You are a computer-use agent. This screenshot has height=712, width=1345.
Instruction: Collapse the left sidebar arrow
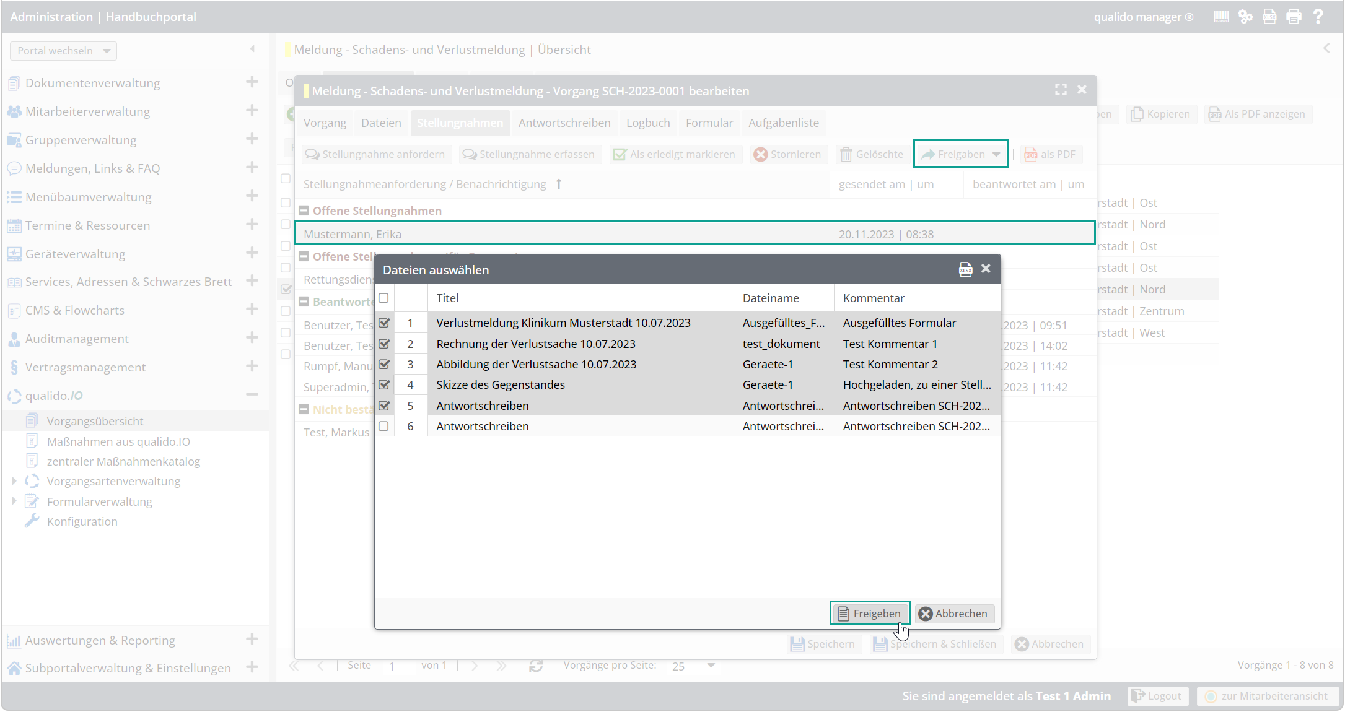(x=252, y=49)
